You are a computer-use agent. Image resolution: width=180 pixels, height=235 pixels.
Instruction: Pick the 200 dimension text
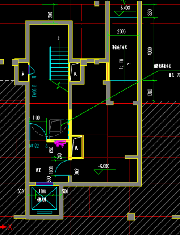coord(59,156)
